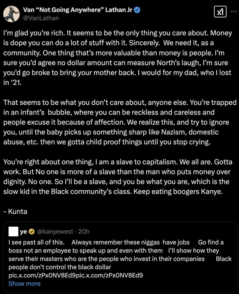Open the three-dot more options menu
Image resolution: width=239 pixels, height=294 pixels.
click(x=234, y=11)
